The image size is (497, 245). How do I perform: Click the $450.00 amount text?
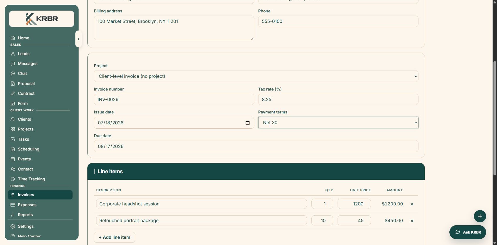(x=394, y=221)
